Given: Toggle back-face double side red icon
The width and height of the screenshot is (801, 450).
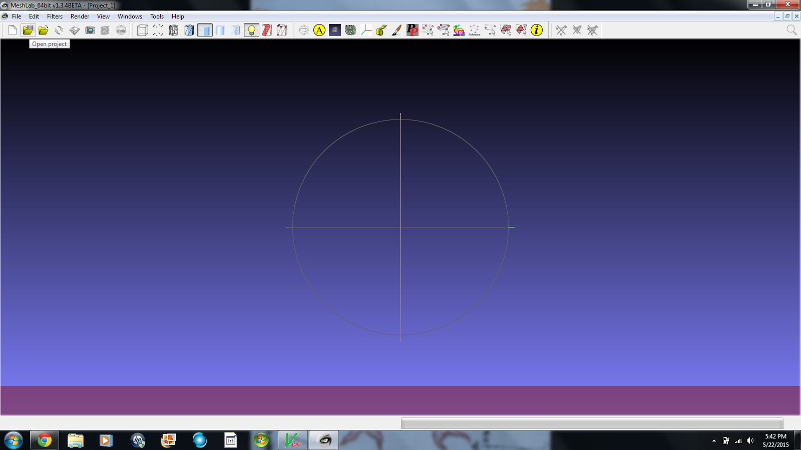Looking at the screenshot, I should click(x=267, y=30).
